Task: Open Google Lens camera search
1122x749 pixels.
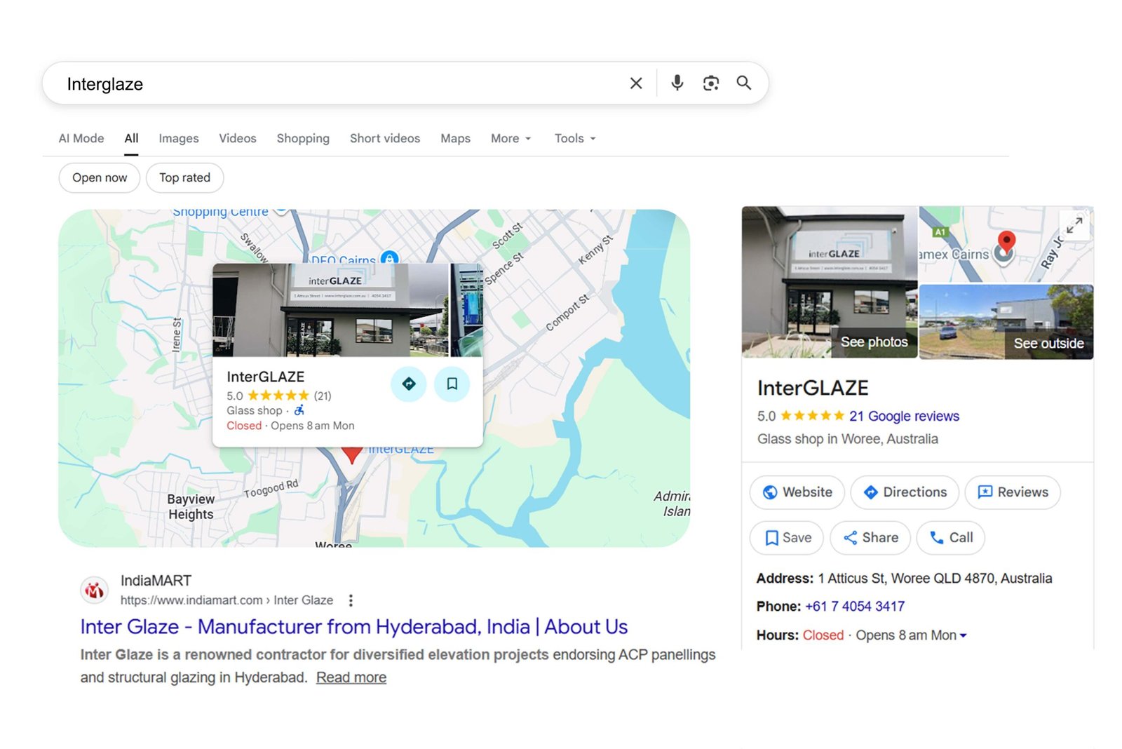Action: 710,83
